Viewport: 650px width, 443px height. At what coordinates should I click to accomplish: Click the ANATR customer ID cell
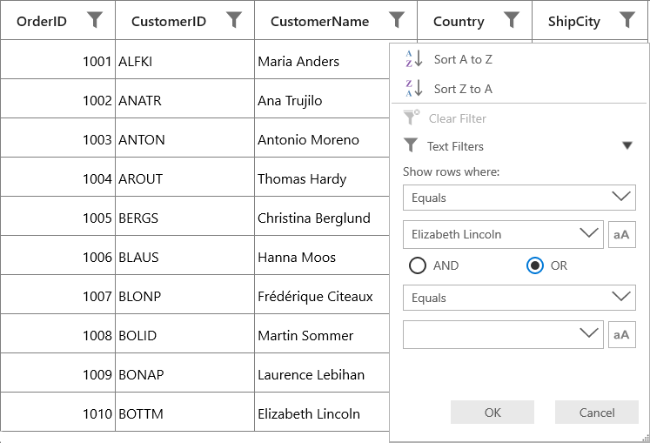[x=184, y=98]
